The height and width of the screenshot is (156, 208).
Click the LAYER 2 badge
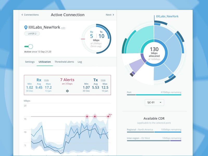coord(32,34)
